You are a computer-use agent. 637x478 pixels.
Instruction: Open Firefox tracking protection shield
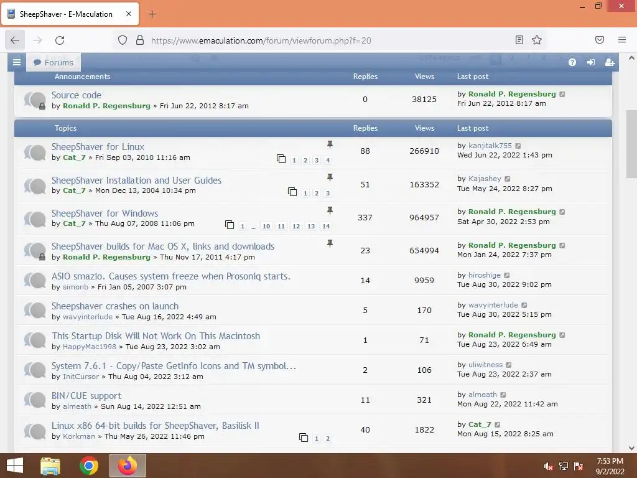coord(123,40)
